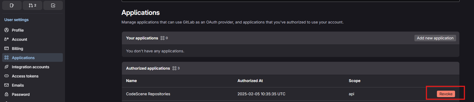The width and height of the screenshot is (474, 102).
Task: Open the To-Do list checkbox icon
Action: [53, 5]
